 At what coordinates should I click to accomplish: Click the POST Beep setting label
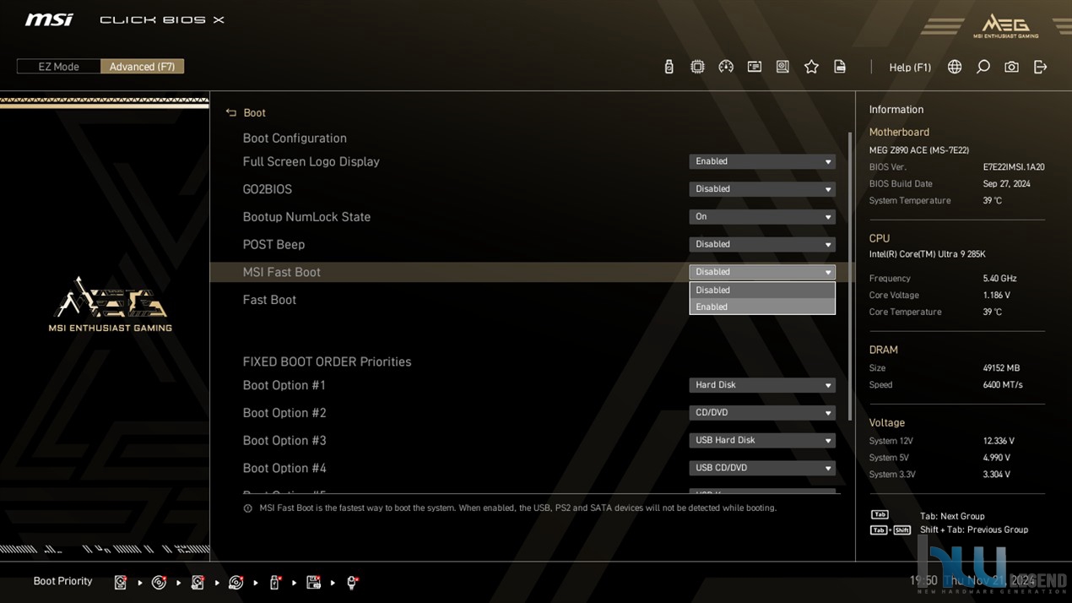[x=273, y=245]
